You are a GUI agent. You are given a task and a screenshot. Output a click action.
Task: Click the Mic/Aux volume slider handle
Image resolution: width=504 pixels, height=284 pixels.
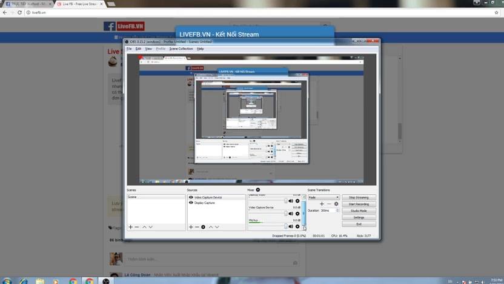(x=286, y=226)
